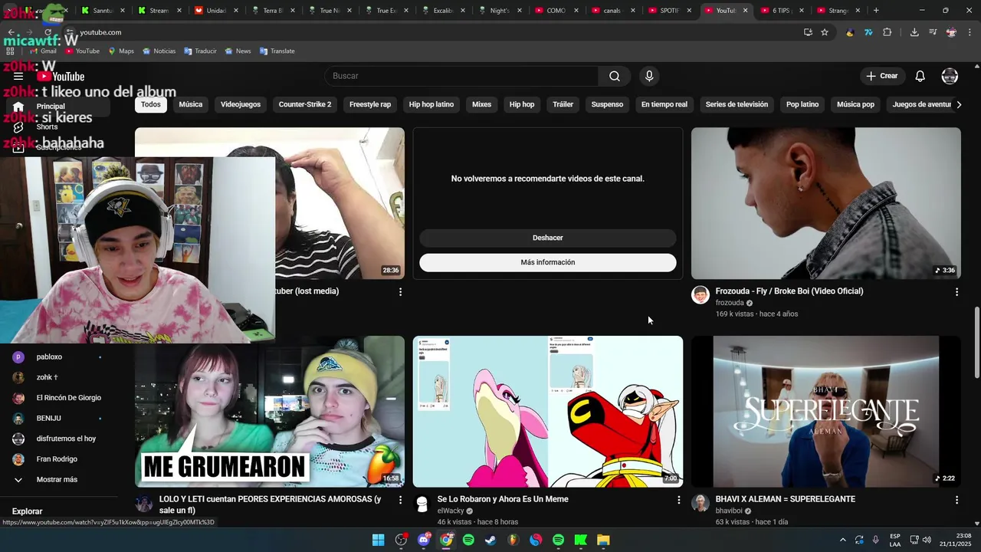Open Chrome extensions puzzle icon
The width and height of the screenshot is (981, 552).
[x=887, y=32]
